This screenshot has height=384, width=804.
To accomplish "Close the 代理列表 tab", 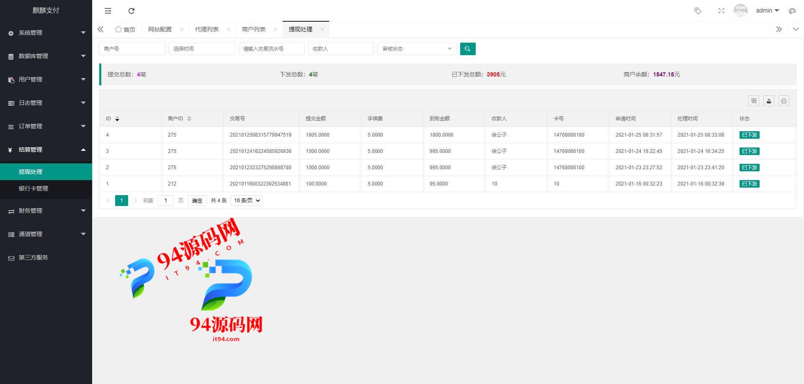I will click(x=228, y=29).
